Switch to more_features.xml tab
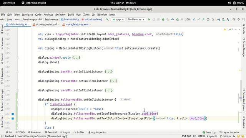246x138 pixels. coord(77,25)
